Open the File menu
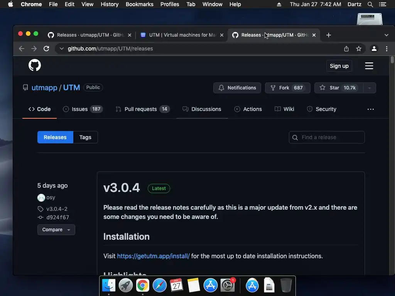The width and height of the screenshot is (395, 296). (x=53, y=4)
